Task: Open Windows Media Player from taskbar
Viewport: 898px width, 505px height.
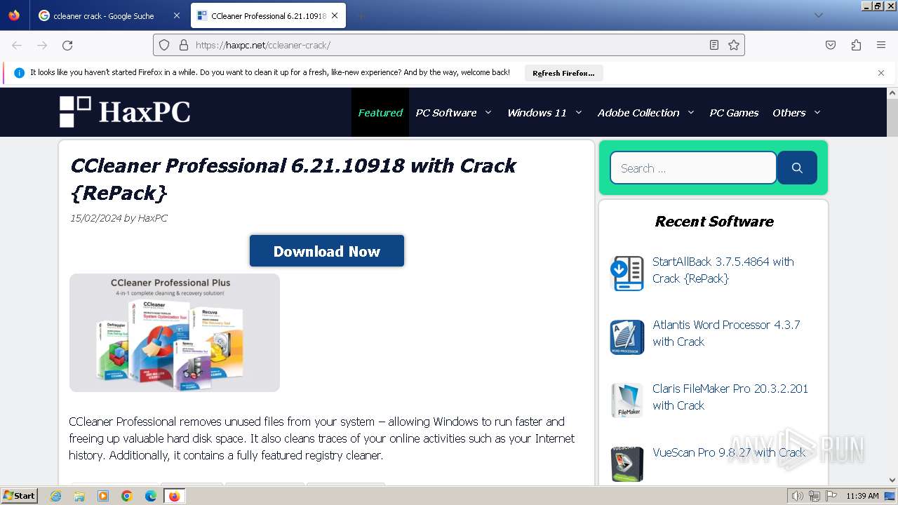Action: coord(103,496)
